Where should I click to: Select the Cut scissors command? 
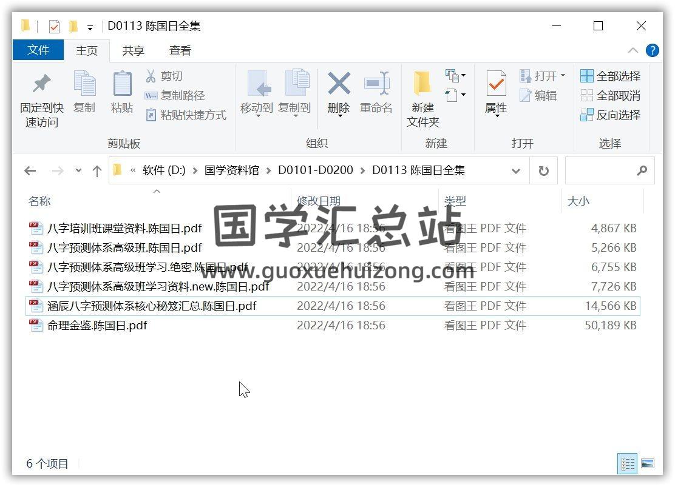(x=164, y=76)
